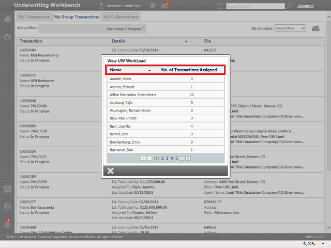
Task: Click the Underwriting Workbench title
Action: 47,5
